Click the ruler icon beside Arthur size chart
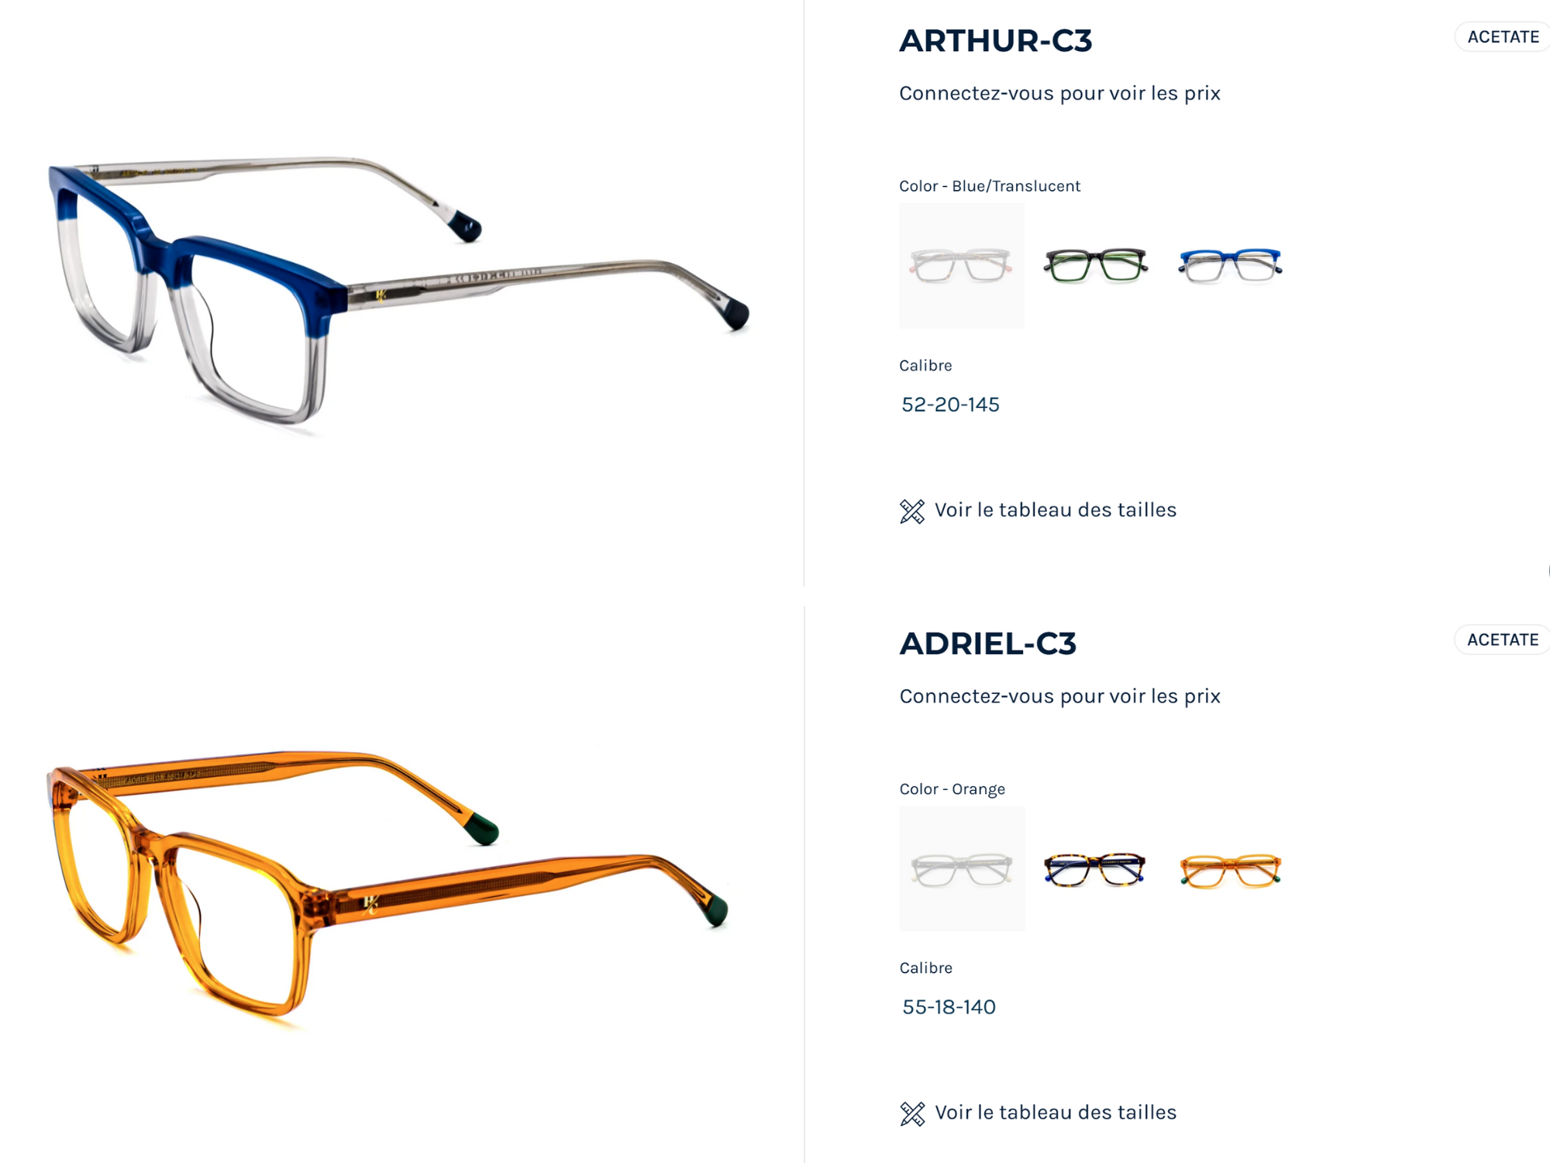This screenshot has height=1163, width=1550. [x=912, y=511]
